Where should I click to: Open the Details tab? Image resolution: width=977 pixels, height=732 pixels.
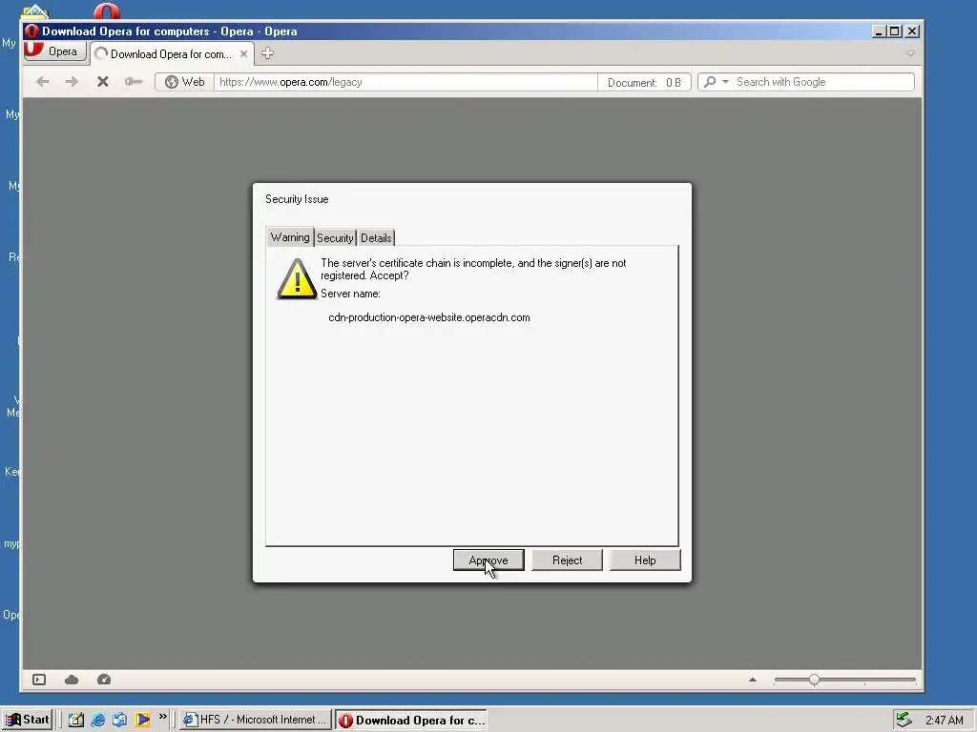click(x=376, y=237)
